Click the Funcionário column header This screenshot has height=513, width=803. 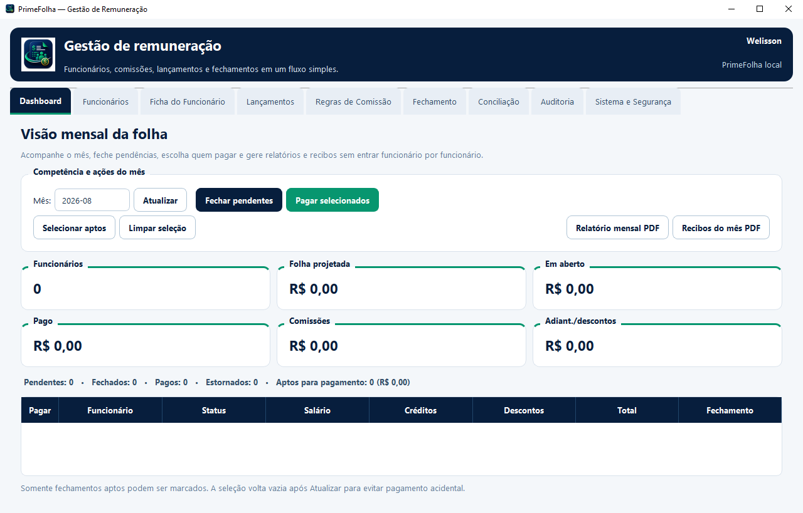tap(110, 410)
